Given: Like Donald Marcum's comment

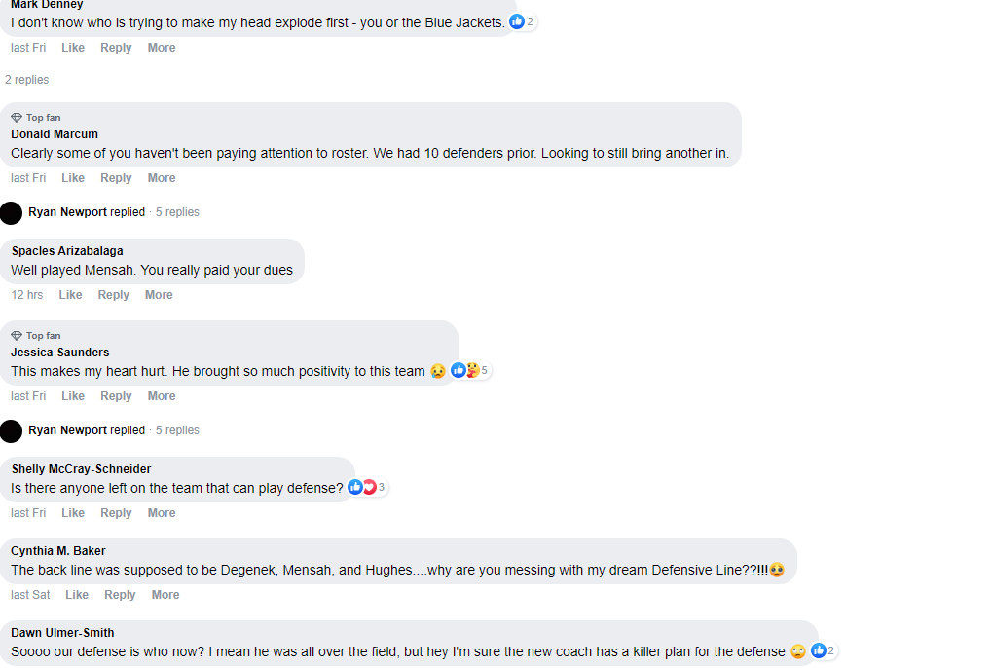Looking at the screenshot, I should click(x=73, y=178).
